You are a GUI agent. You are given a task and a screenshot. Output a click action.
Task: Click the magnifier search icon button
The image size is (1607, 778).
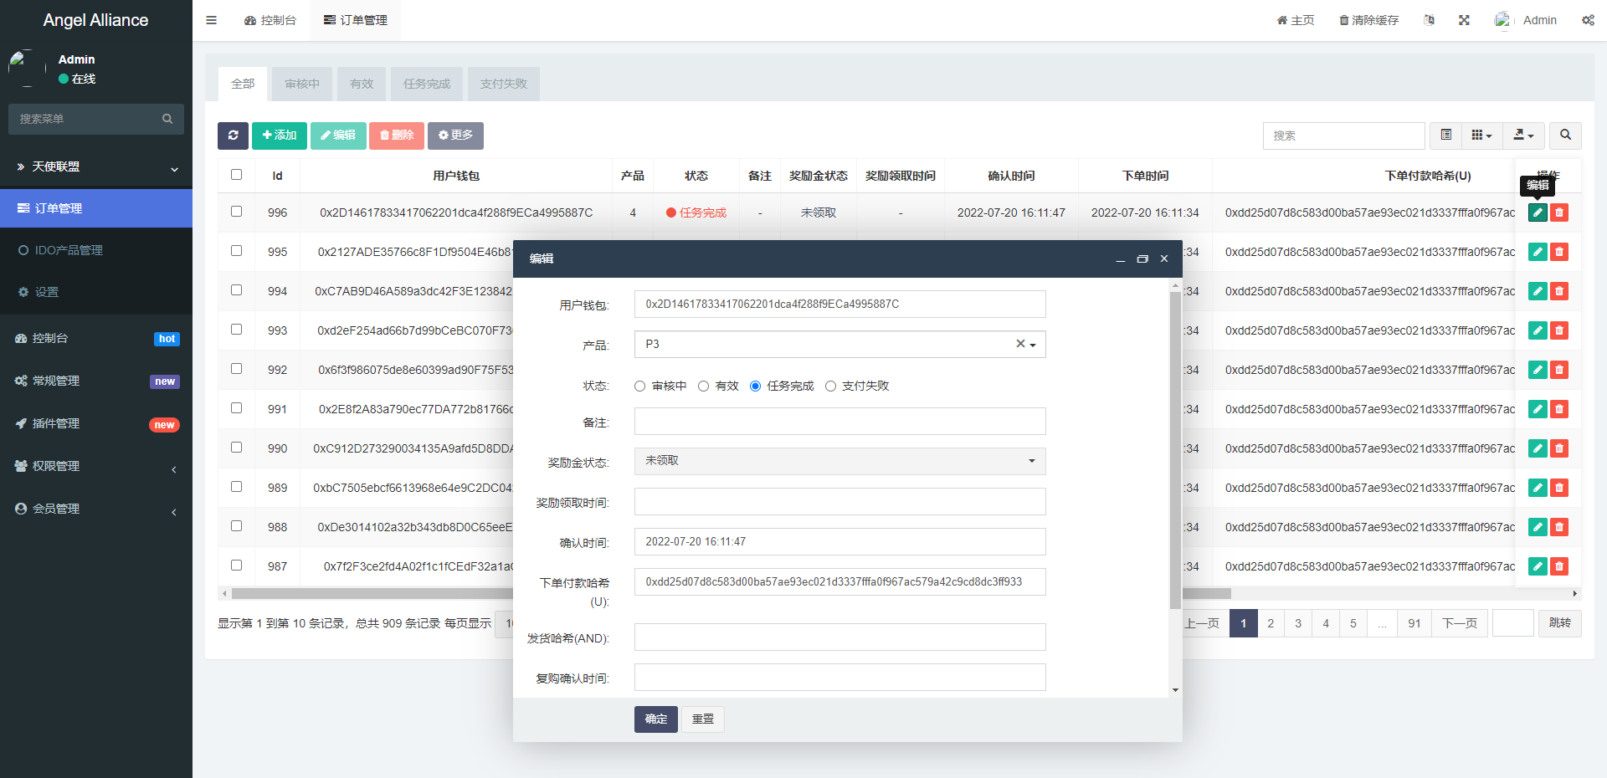click(1565, 136)
